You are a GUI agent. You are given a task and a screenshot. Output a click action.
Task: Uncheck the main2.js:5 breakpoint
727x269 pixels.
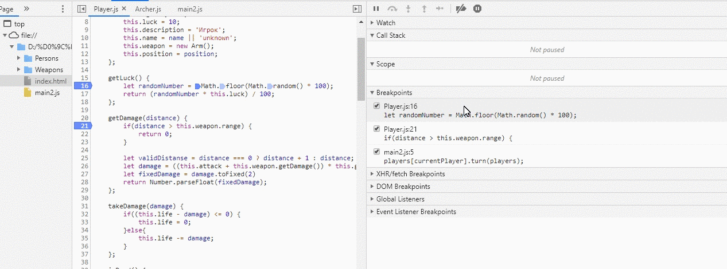tap(376, 152)
